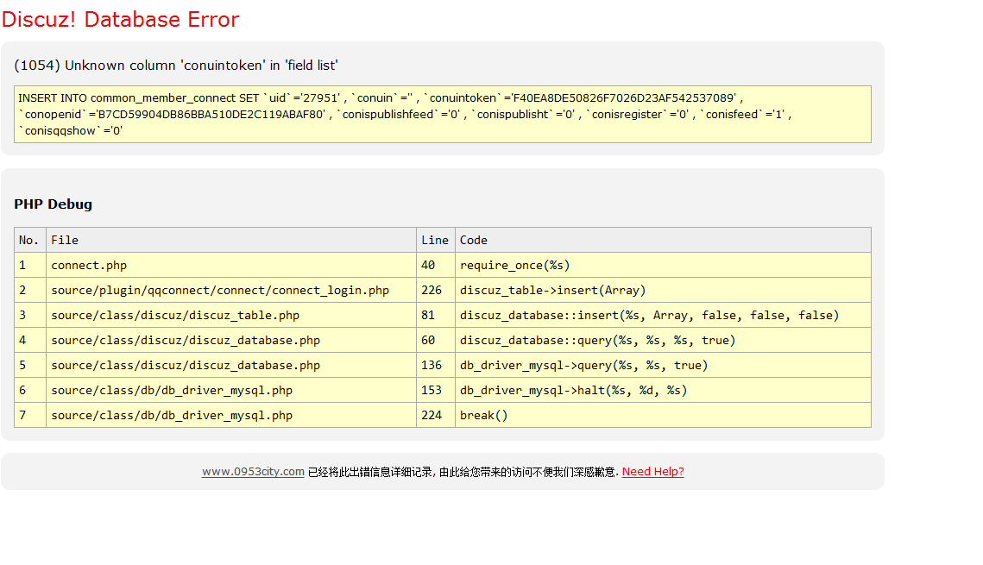Click the Chinese apology message in the footer

coord(463,472)
